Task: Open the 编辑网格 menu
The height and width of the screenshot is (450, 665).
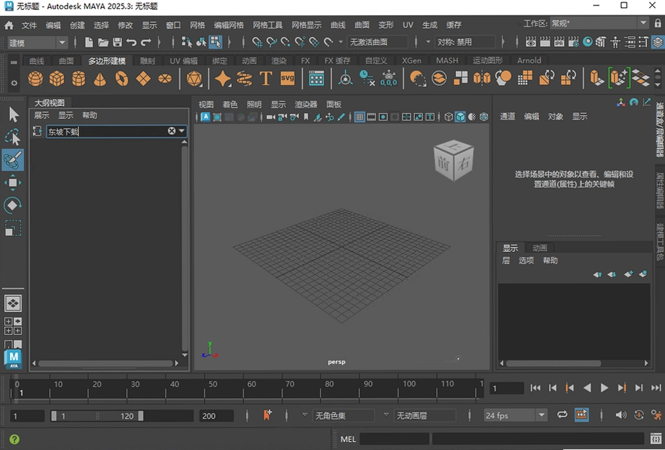Action: point(229,25)
